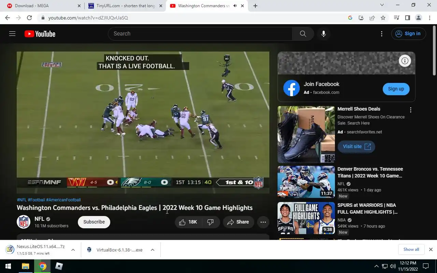437x273 pixels.
Task: Like the video with thumbs up
Action: tap(188, 222)
